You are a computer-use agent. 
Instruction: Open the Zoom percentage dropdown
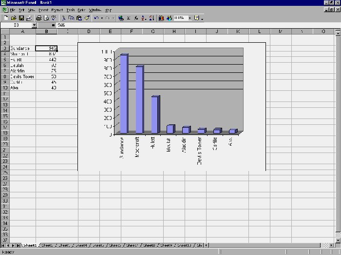pyautogui.click(x=190, y=18)
